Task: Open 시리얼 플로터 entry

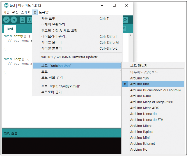Action: (x=77, y=49)
